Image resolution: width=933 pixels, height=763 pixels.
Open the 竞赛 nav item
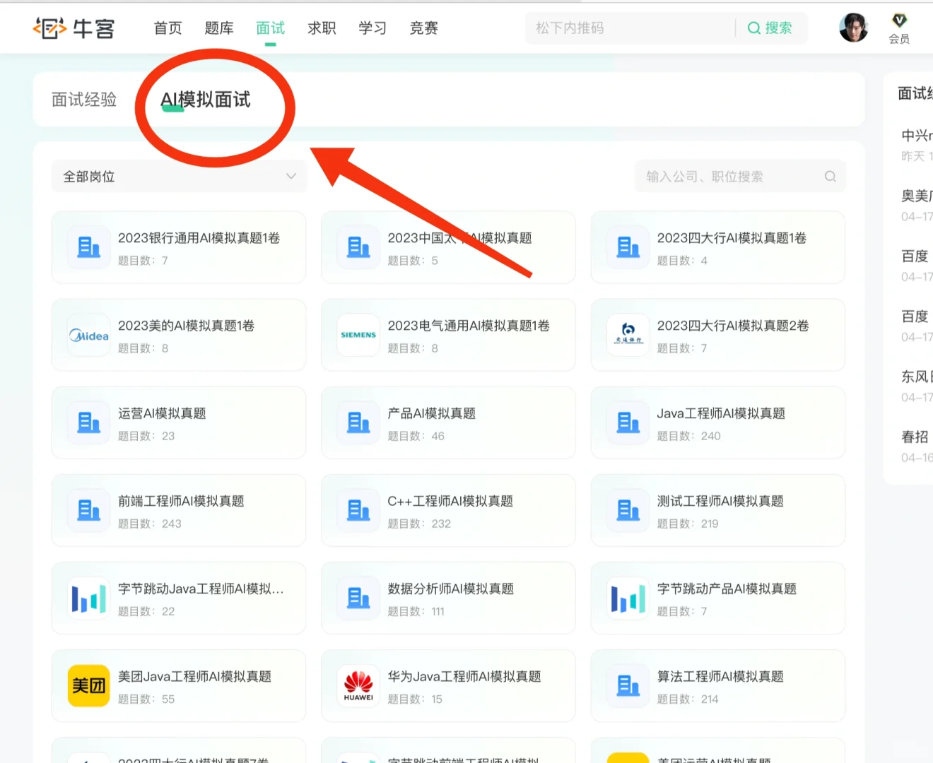(x=424, y=28)
